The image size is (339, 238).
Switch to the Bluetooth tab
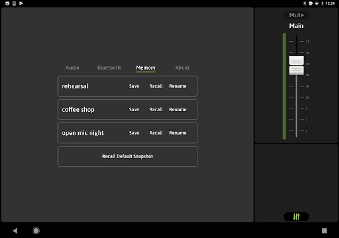click(x=109, y=68)
